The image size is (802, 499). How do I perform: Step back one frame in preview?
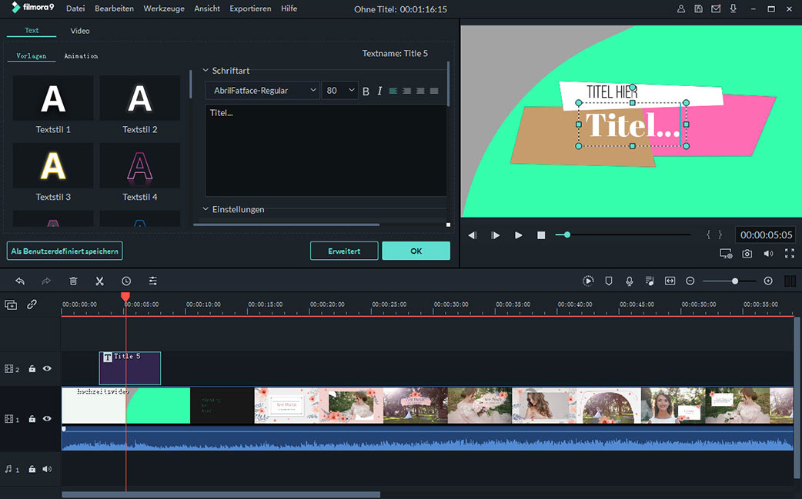[x=473, y=235]
